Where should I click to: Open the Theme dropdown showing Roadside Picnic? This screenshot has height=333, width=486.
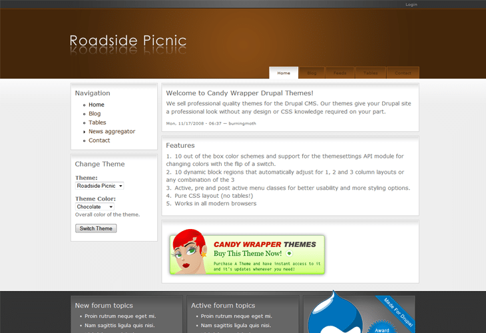coord(99,186)
